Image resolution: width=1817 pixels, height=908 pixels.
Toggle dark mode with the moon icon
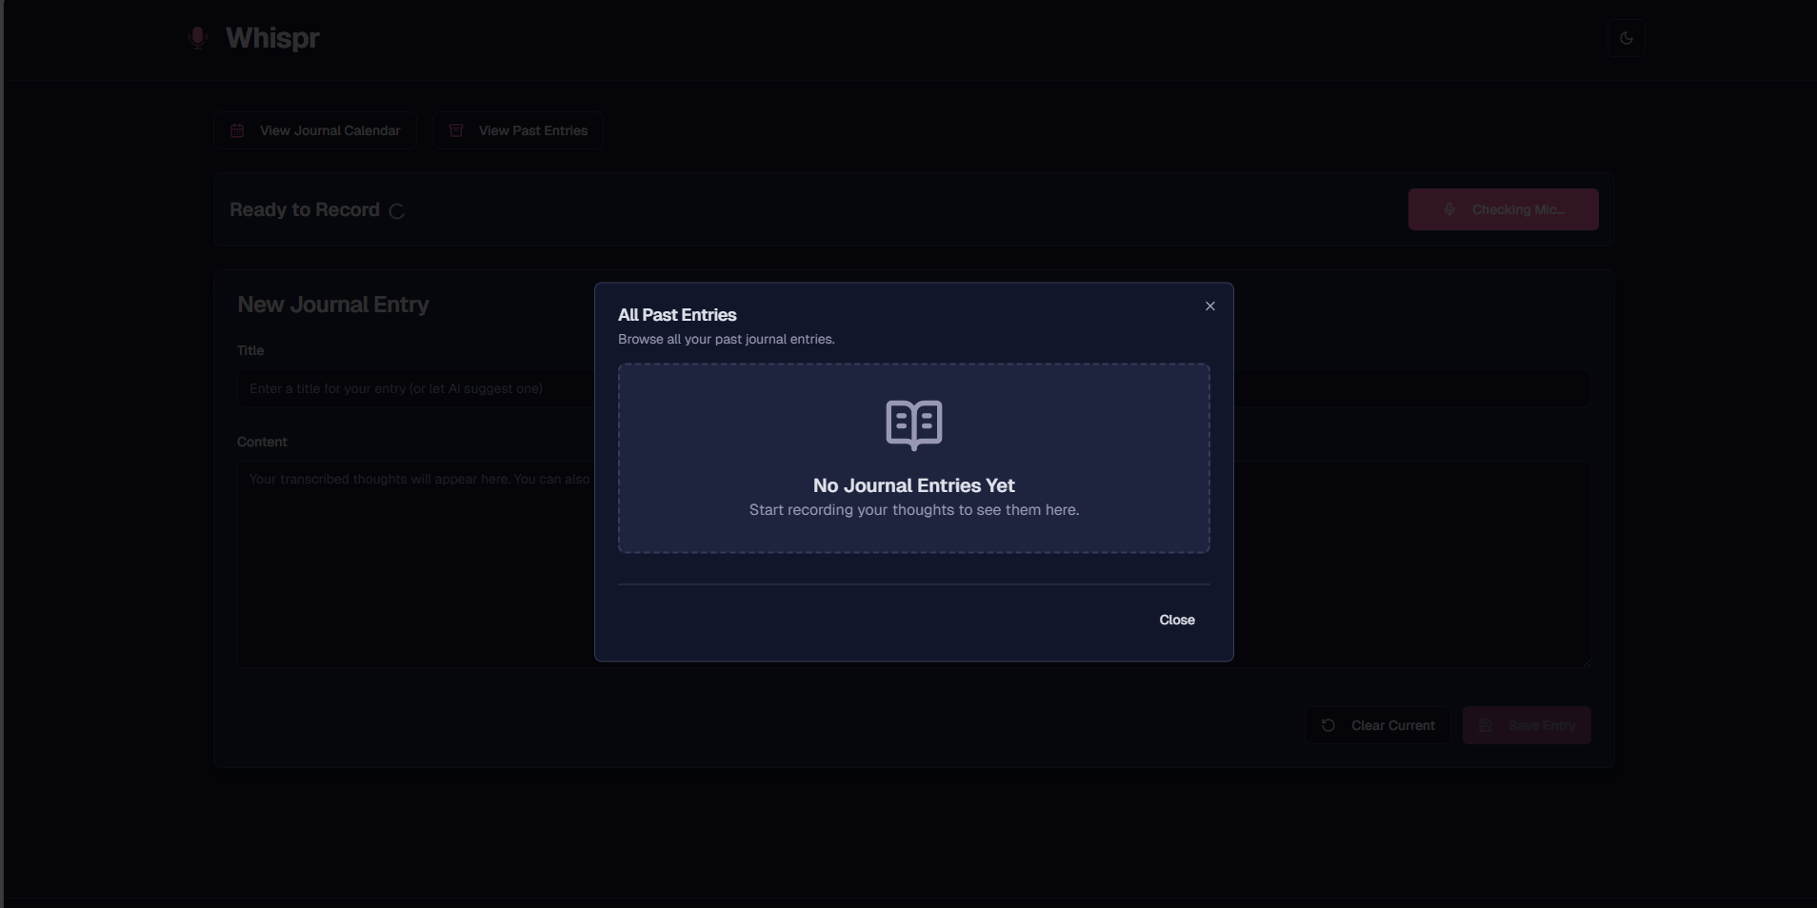[x=1626, y=38]
